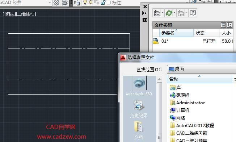Close the external references palette

145,7
